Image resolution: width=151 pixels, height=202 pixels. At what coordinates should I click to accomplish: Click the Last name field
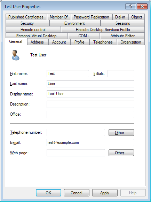pos(90,84)
